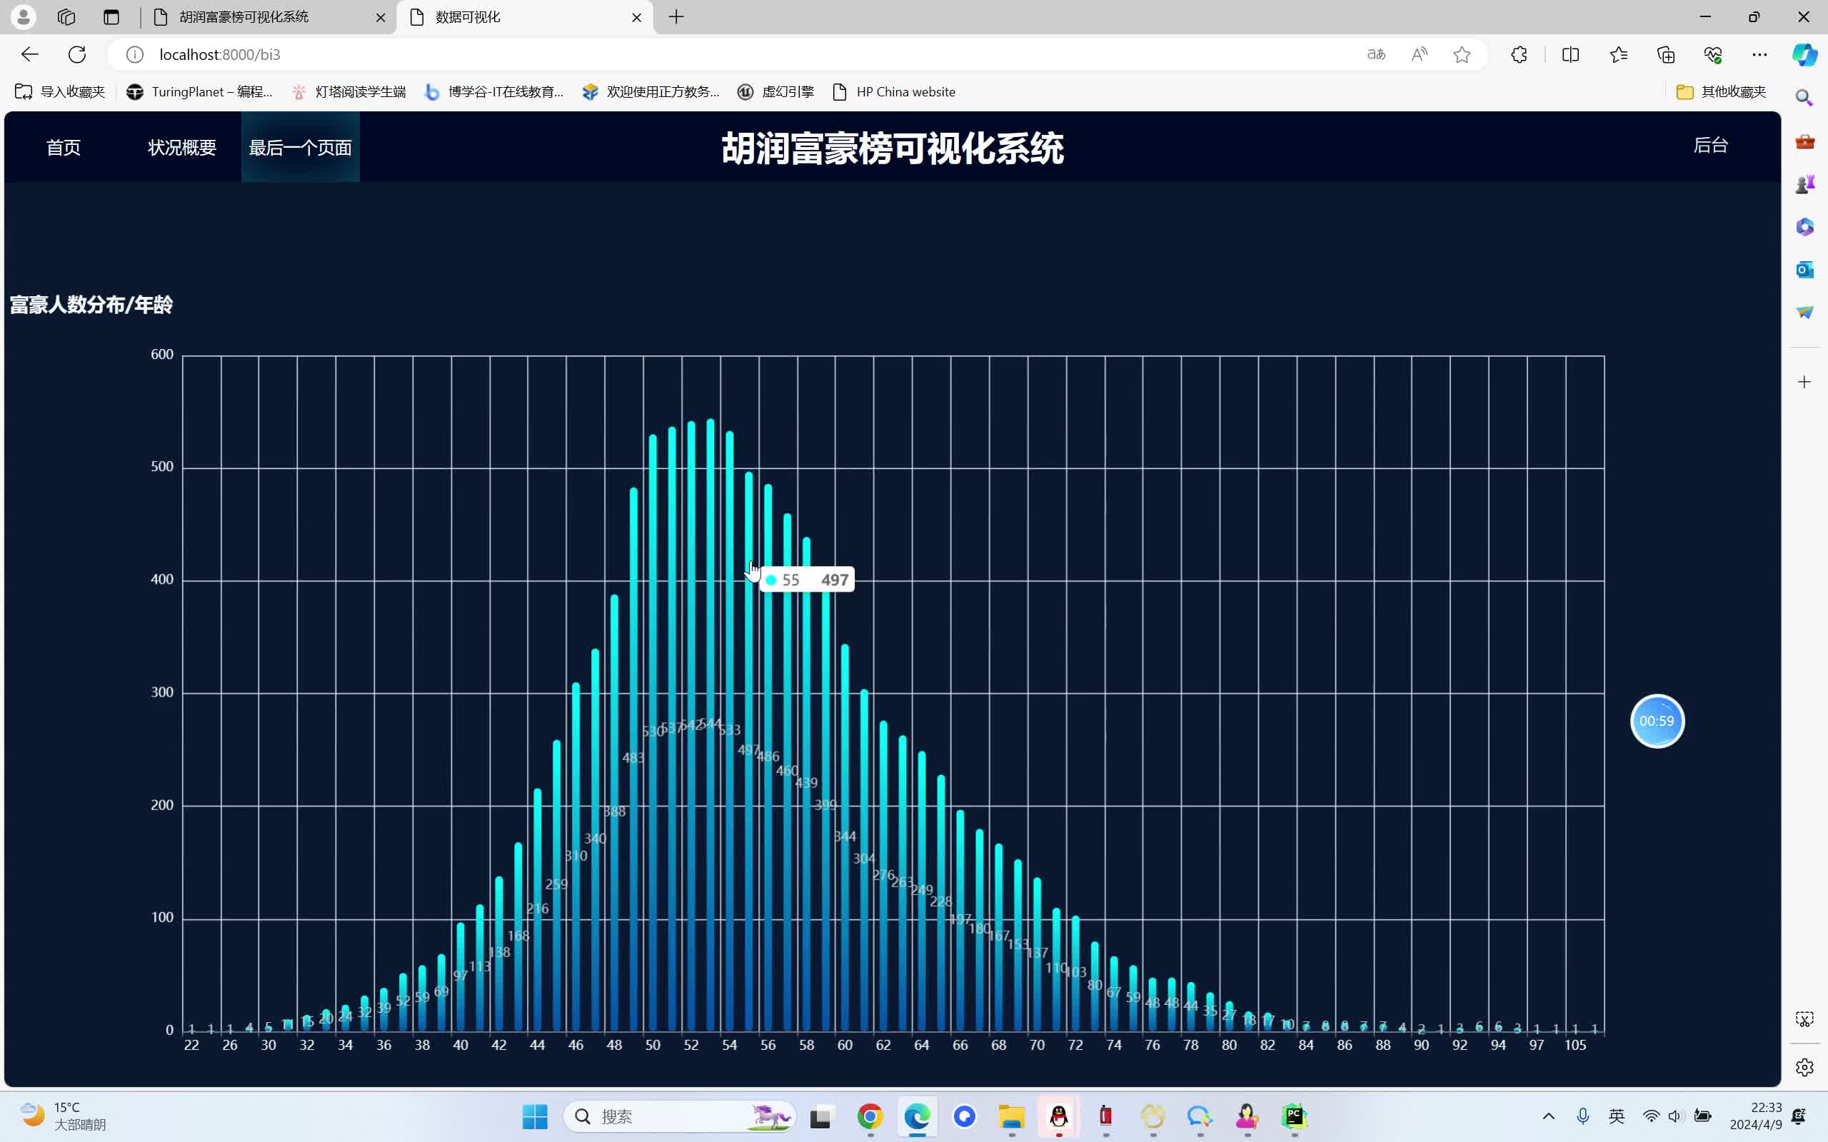Add this page to favorites star
Viewport: 1828px width, 1142px height.
1462,54
